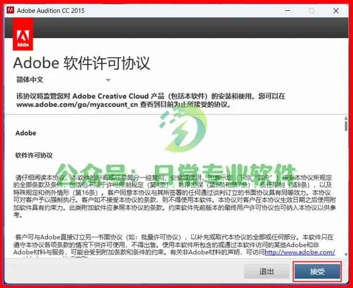Open the http://www.adobe.com/ link
353x288 pixels.
(300, 252)
